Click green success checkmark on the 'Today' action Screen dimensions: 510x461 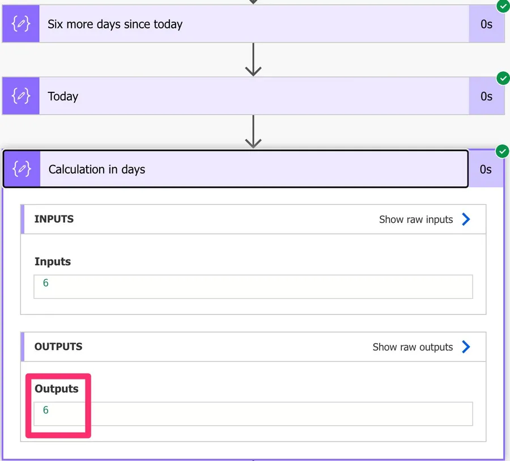tap(503, 78)
